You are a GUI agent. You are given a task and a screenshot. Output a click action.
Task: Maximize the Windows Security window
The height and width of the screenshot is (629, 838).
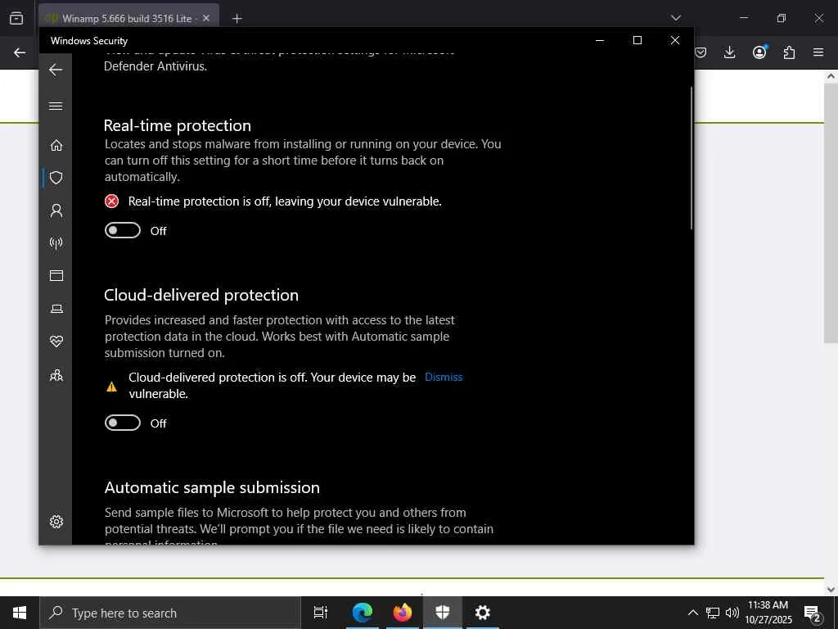coord(637,41)
